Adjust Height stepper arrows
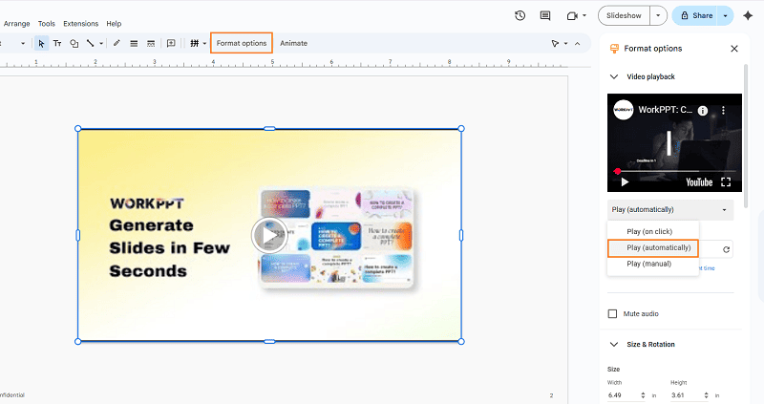This screenshot has height=404, width=764. click(x=707, y=395)
